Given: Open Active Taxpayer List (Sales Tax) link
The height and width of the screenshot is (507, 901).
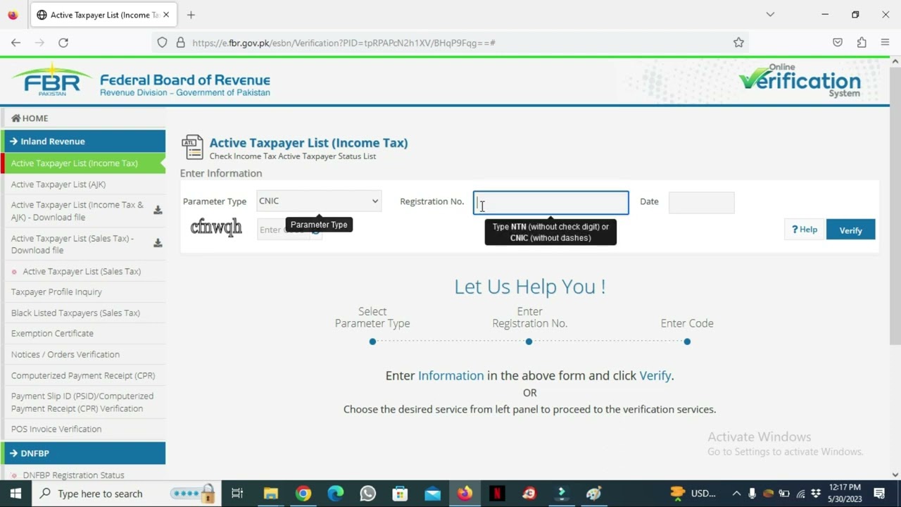Looking at the screenshot, I should point(82,271).
